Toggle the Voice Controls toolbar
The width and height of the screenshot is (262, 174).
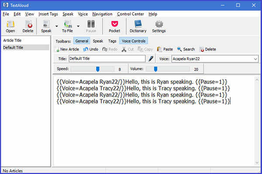coord(134,41)
